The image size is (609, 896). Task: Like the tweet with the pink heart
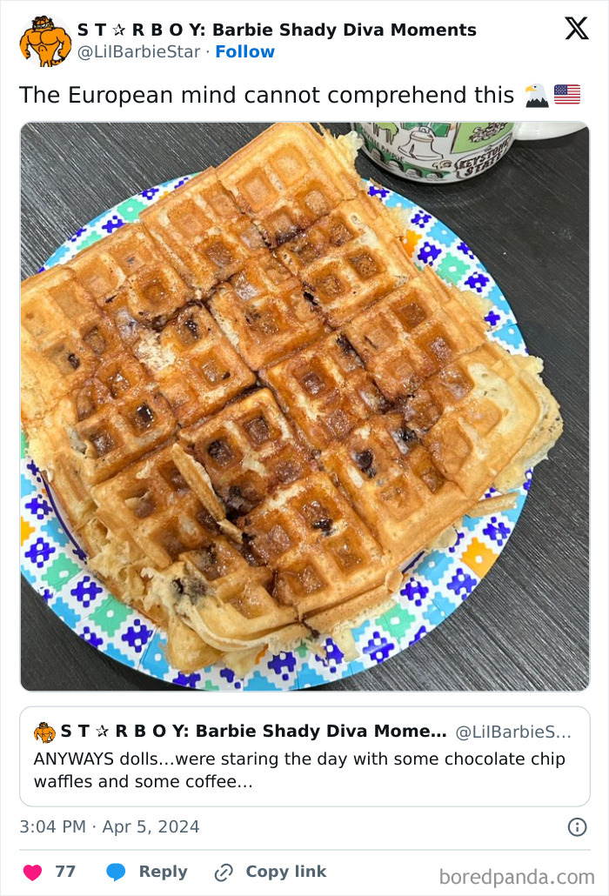32,872
